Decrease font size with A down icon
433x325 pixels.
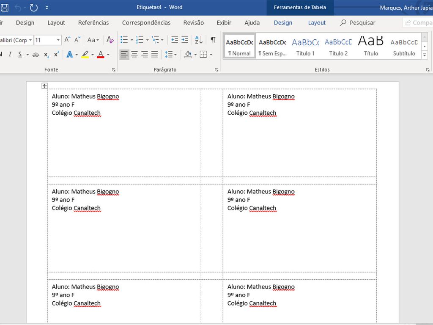pos(77,40)
